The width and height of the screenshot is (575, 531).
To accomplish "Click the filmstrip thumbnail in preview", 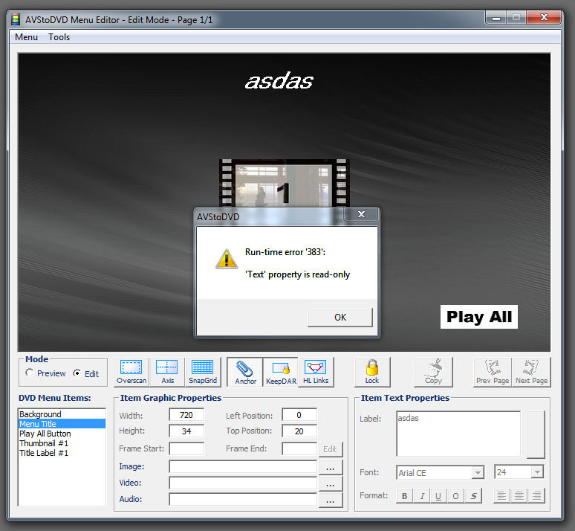I will pos(284,183).
